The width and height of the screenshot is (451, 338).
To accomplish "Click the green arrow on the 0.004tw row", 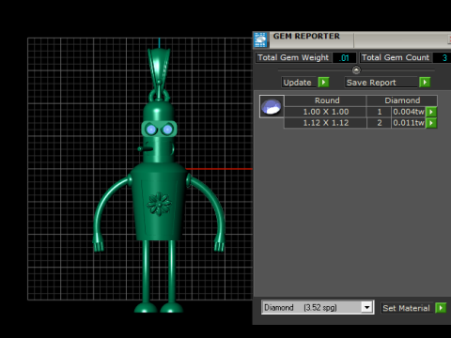I will (x=431, y=112).
